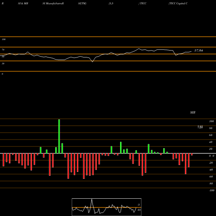Click the -40 label on the MR axis
The image size is (216, 216).
(x=211, y=170)
